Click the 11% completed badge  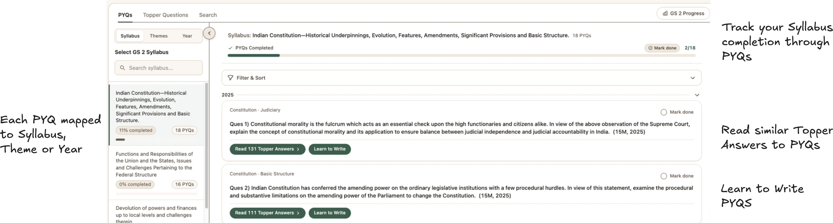(136, 130)
